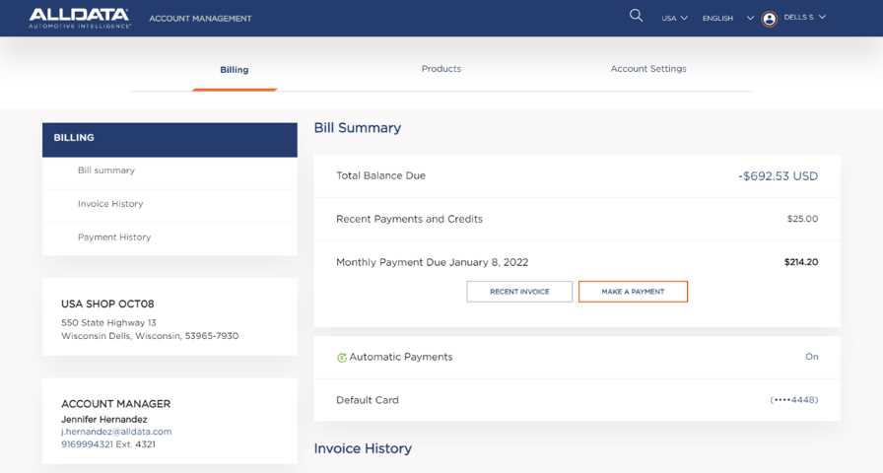The image size is (883, 473).
Task: Click the USA SHOP OCT08 shop name
Action: click(107, 304)
